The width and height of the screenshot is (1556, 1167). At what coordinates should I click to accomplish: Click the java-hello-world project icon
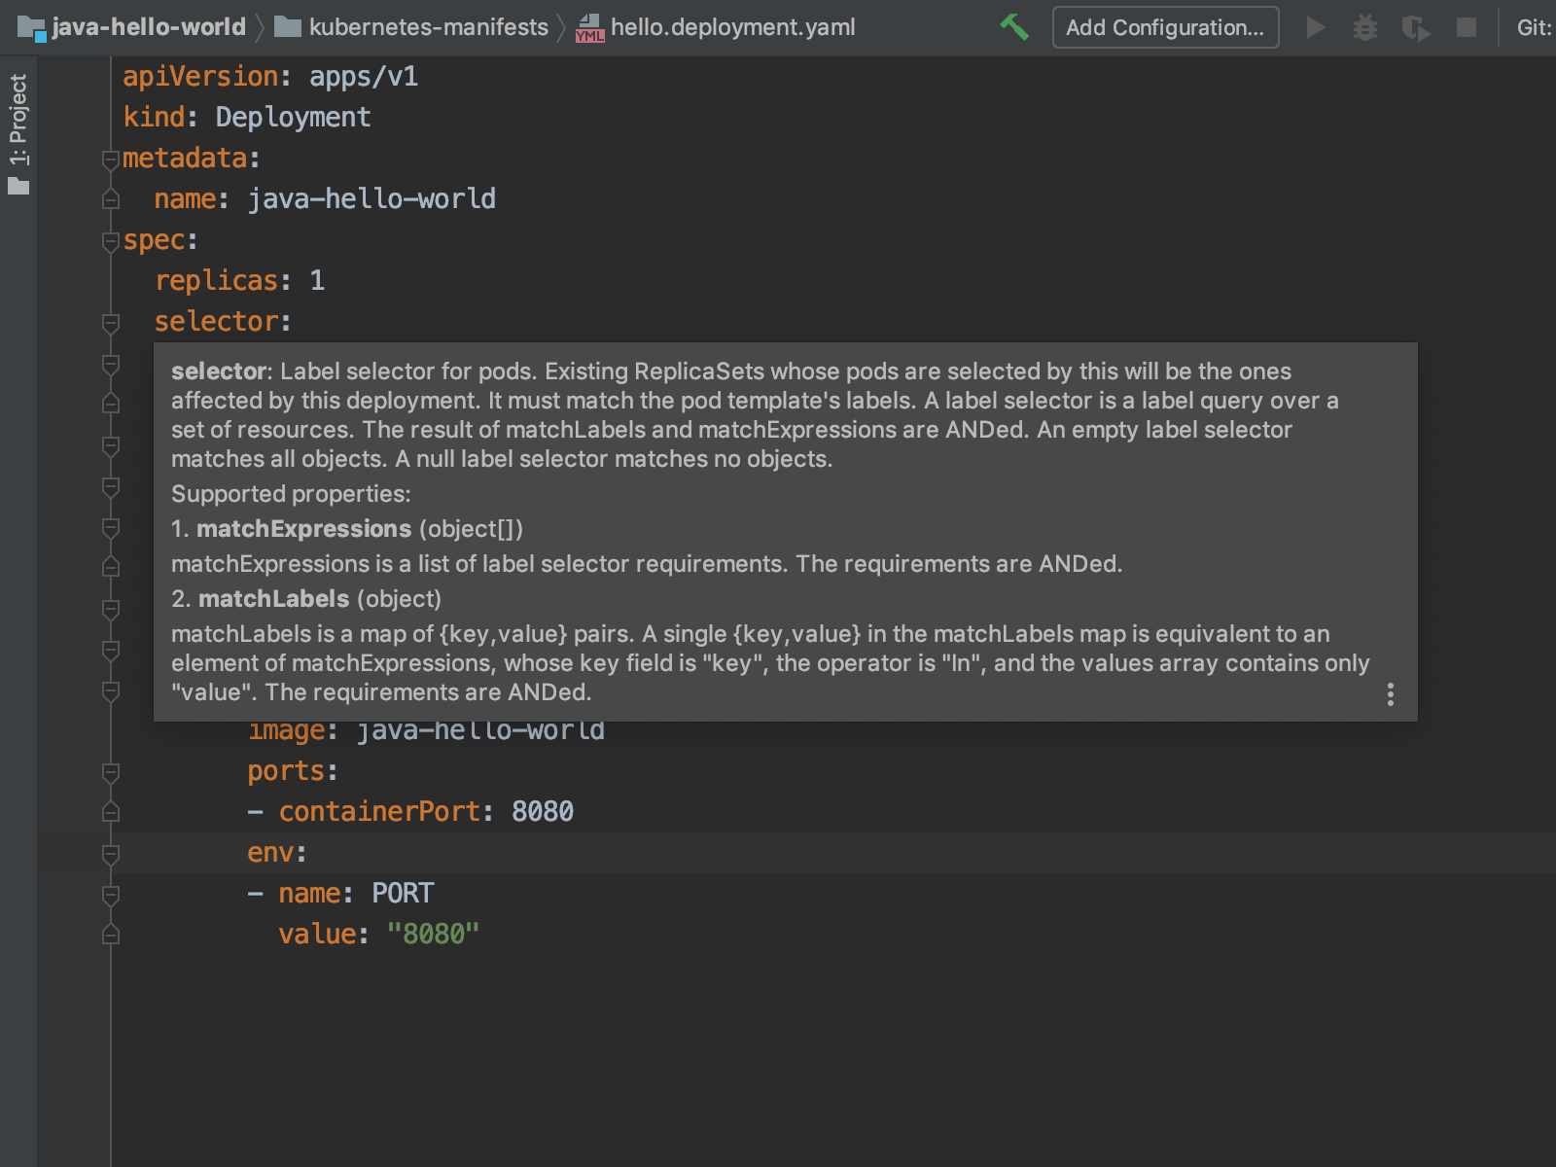35,27
